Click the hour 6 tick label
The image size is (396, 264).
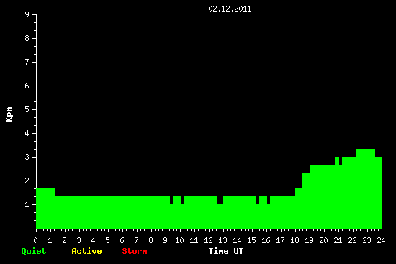click(122, 240)
